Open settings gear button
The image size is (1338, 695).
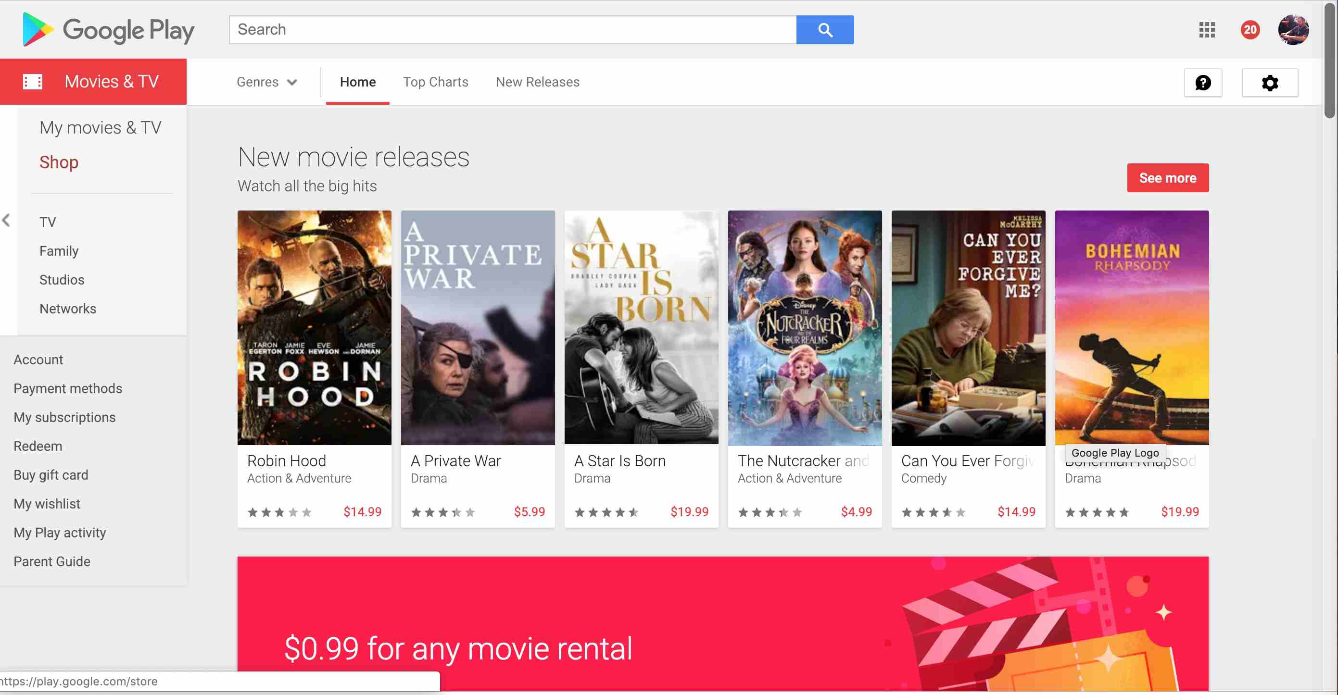click(x=1270, y=83)
